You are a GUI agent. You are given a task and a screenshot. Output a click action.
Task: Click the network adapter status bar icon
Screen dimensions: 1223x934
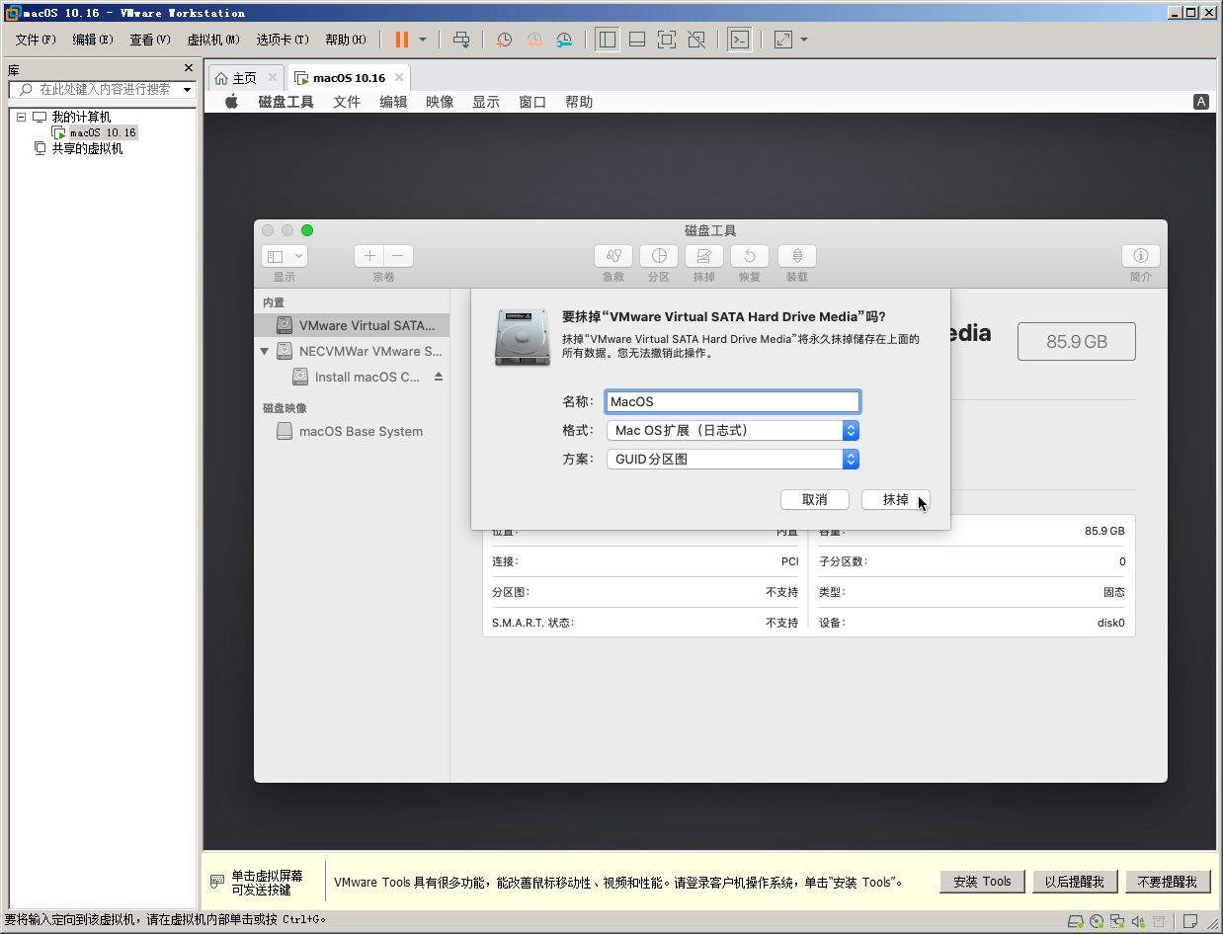(1116, 922)
